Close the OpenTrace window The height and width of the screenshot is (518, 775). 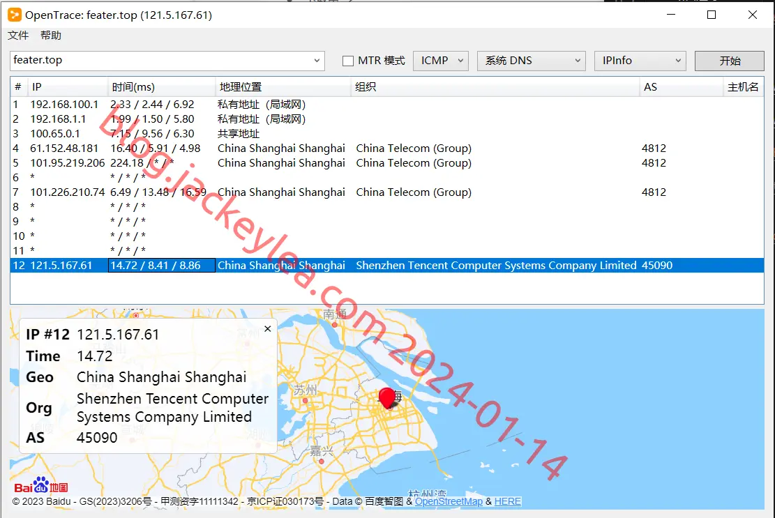point(752,15)
